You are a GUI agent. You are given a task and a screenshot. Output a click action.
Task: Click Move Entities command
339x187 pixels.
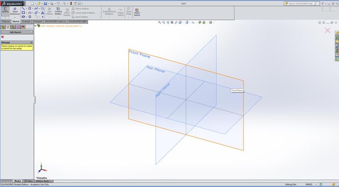(x=80, y=17)
